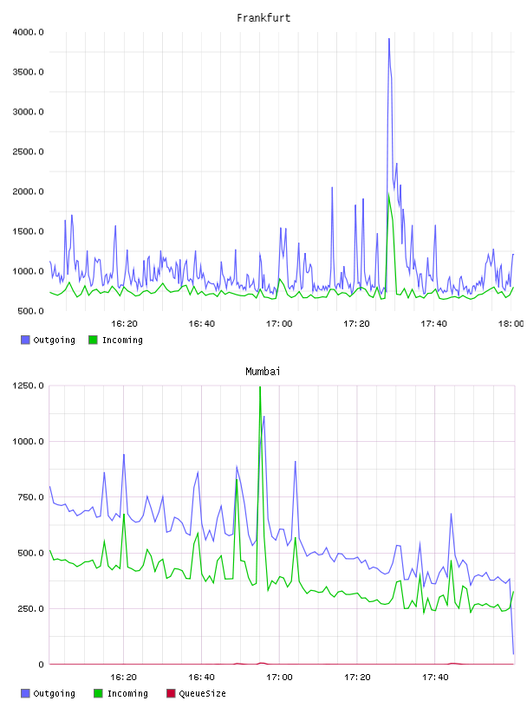527x707 pixels.
Task: Click the 750.0 y-axis label in Mumbai chart
Action: pos(30,497)
